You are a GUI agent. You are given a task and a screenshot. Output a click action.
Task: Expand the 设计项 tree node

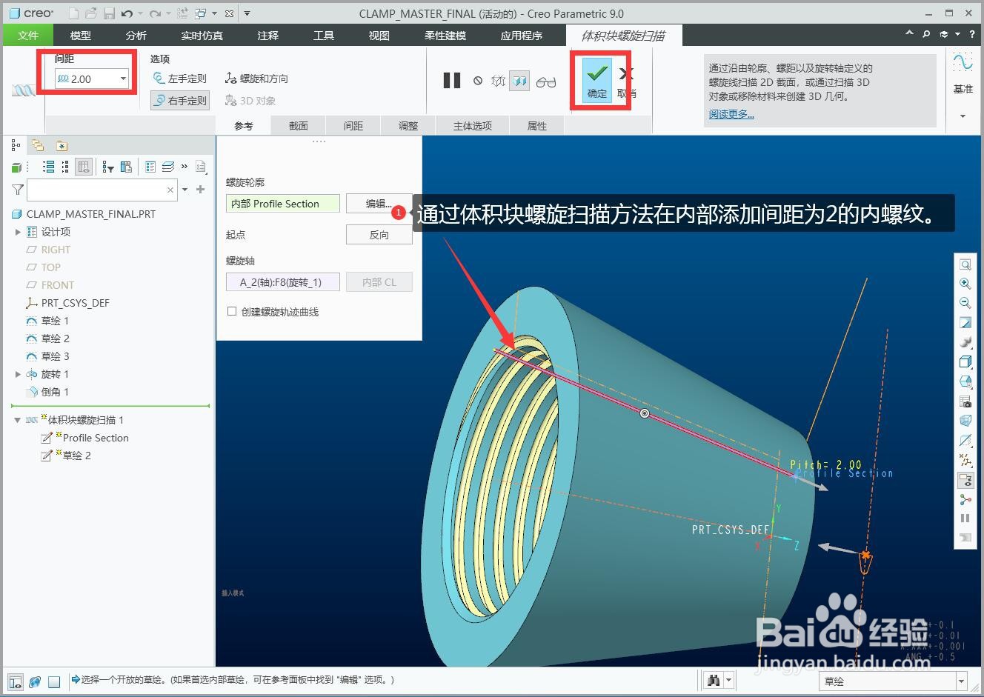tap(18, 232)
